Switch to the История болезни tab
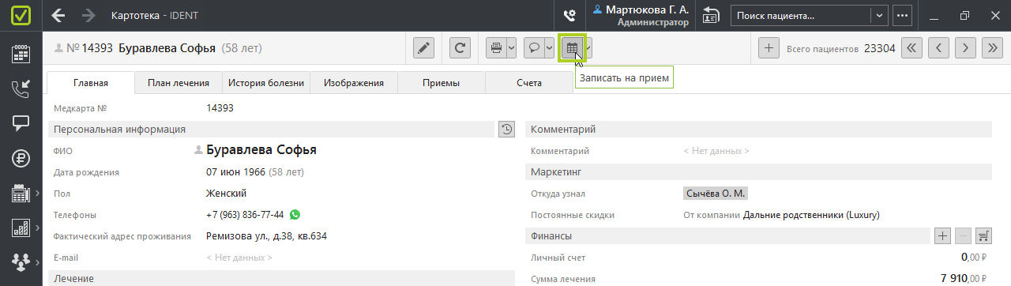 pyautogui.click(x=266, y=83)
